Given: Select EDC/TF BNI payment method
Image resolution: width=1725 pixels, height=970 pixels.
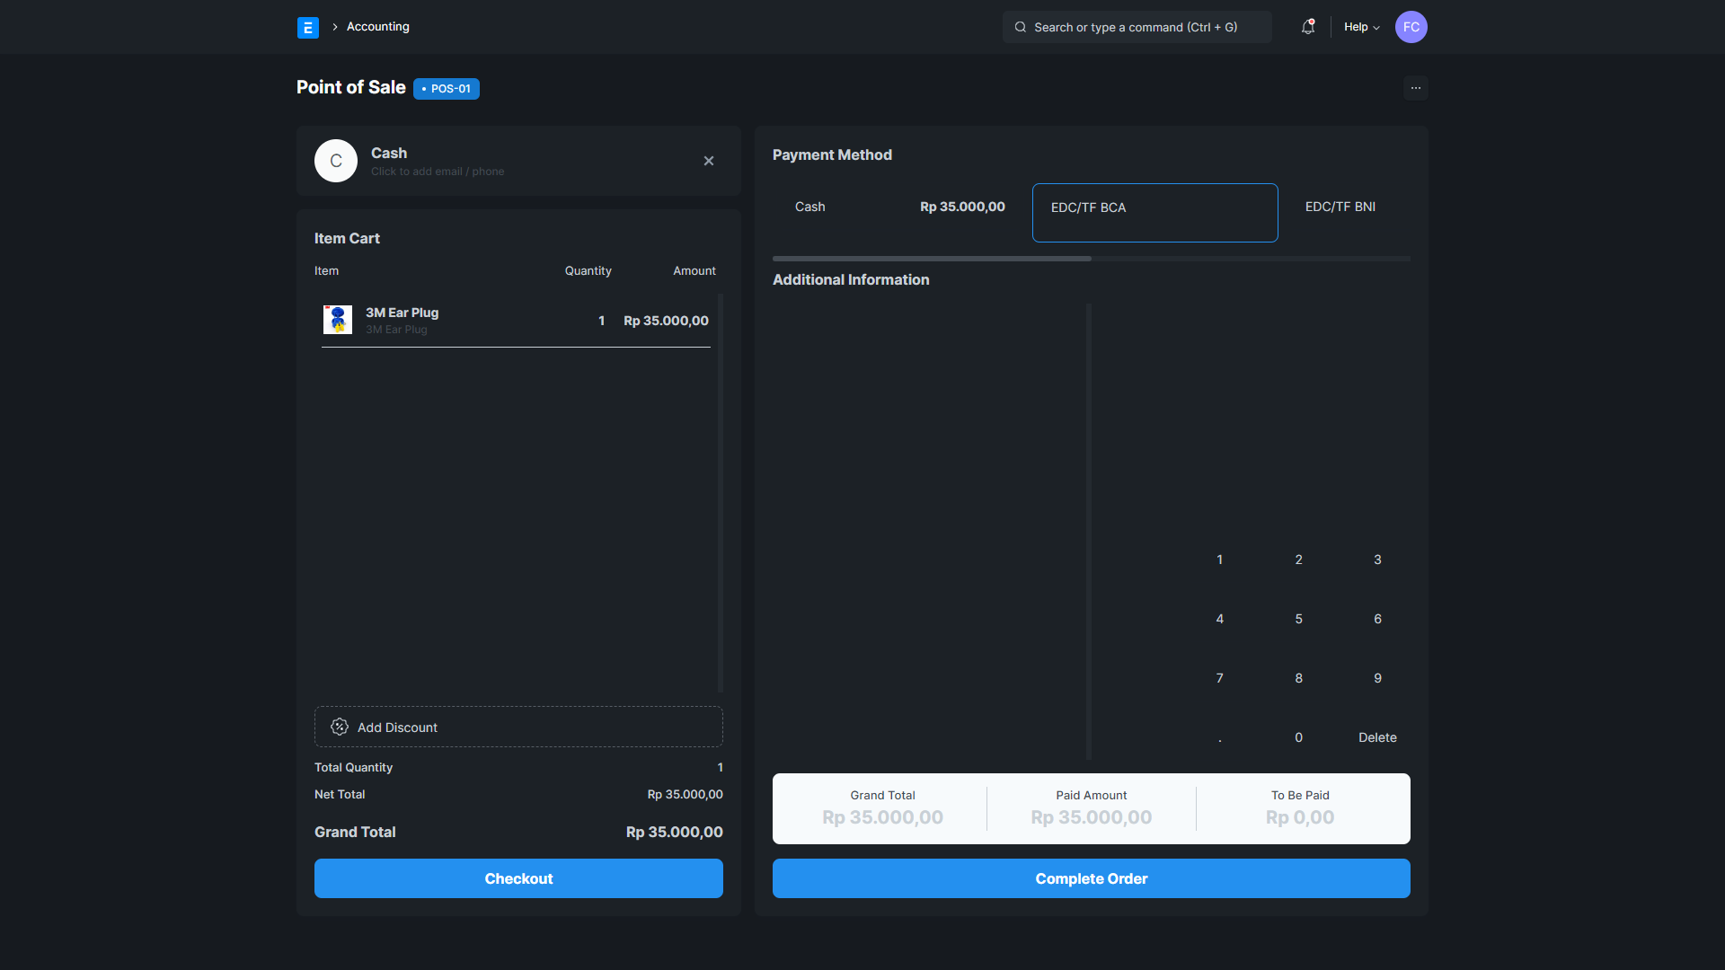Looking at the screenshot, I should tap(1340, 207).
